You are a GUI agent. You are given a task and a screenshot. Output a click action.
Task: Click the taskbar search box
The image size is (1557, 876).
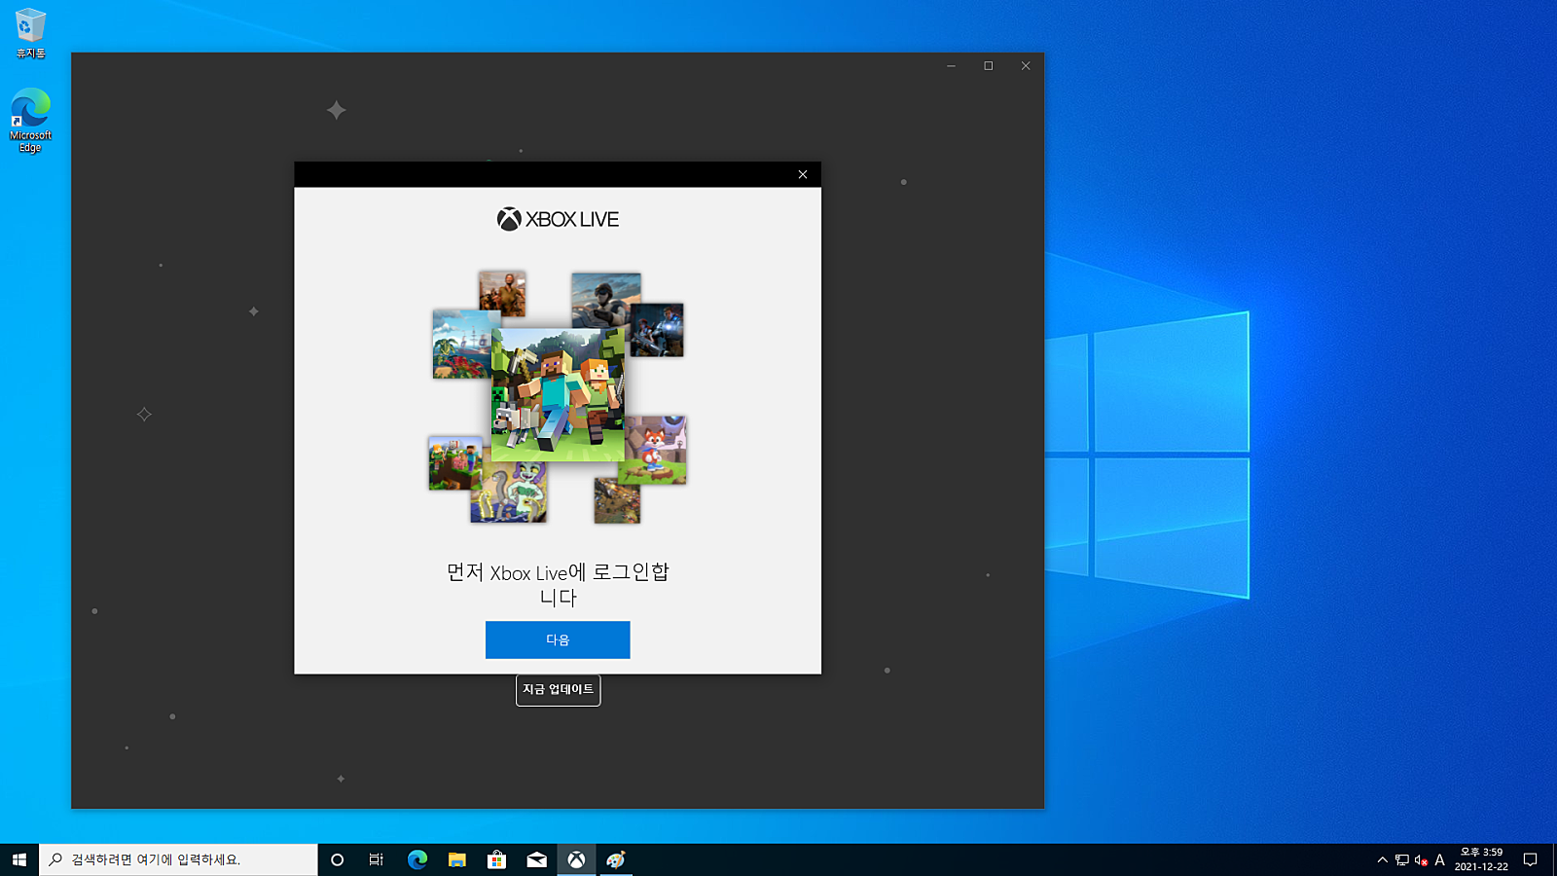point(178,859)
